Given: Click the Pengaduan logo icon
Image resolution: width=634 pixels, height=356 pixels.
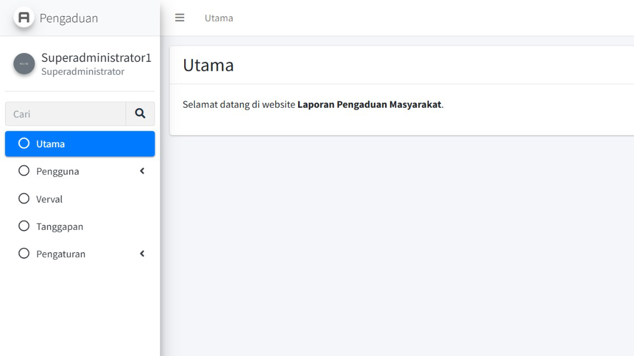Looking at the screenshot, I should 24,17.
